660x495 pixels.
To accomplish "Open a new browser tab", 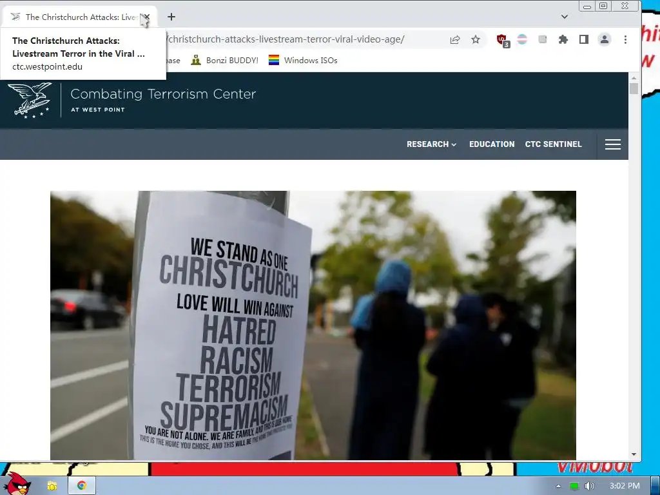I will pyautogui.click(x=171, y=17).
